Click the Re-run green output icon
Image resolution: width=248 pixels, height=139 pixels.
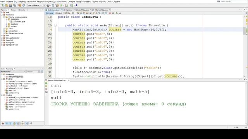(46, 83)
